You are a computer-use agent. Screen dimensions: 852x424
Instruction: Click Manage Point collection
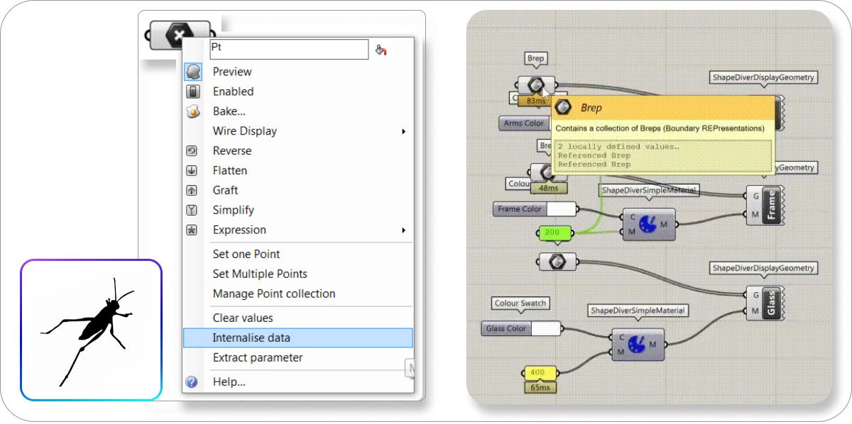pos(274,294)
